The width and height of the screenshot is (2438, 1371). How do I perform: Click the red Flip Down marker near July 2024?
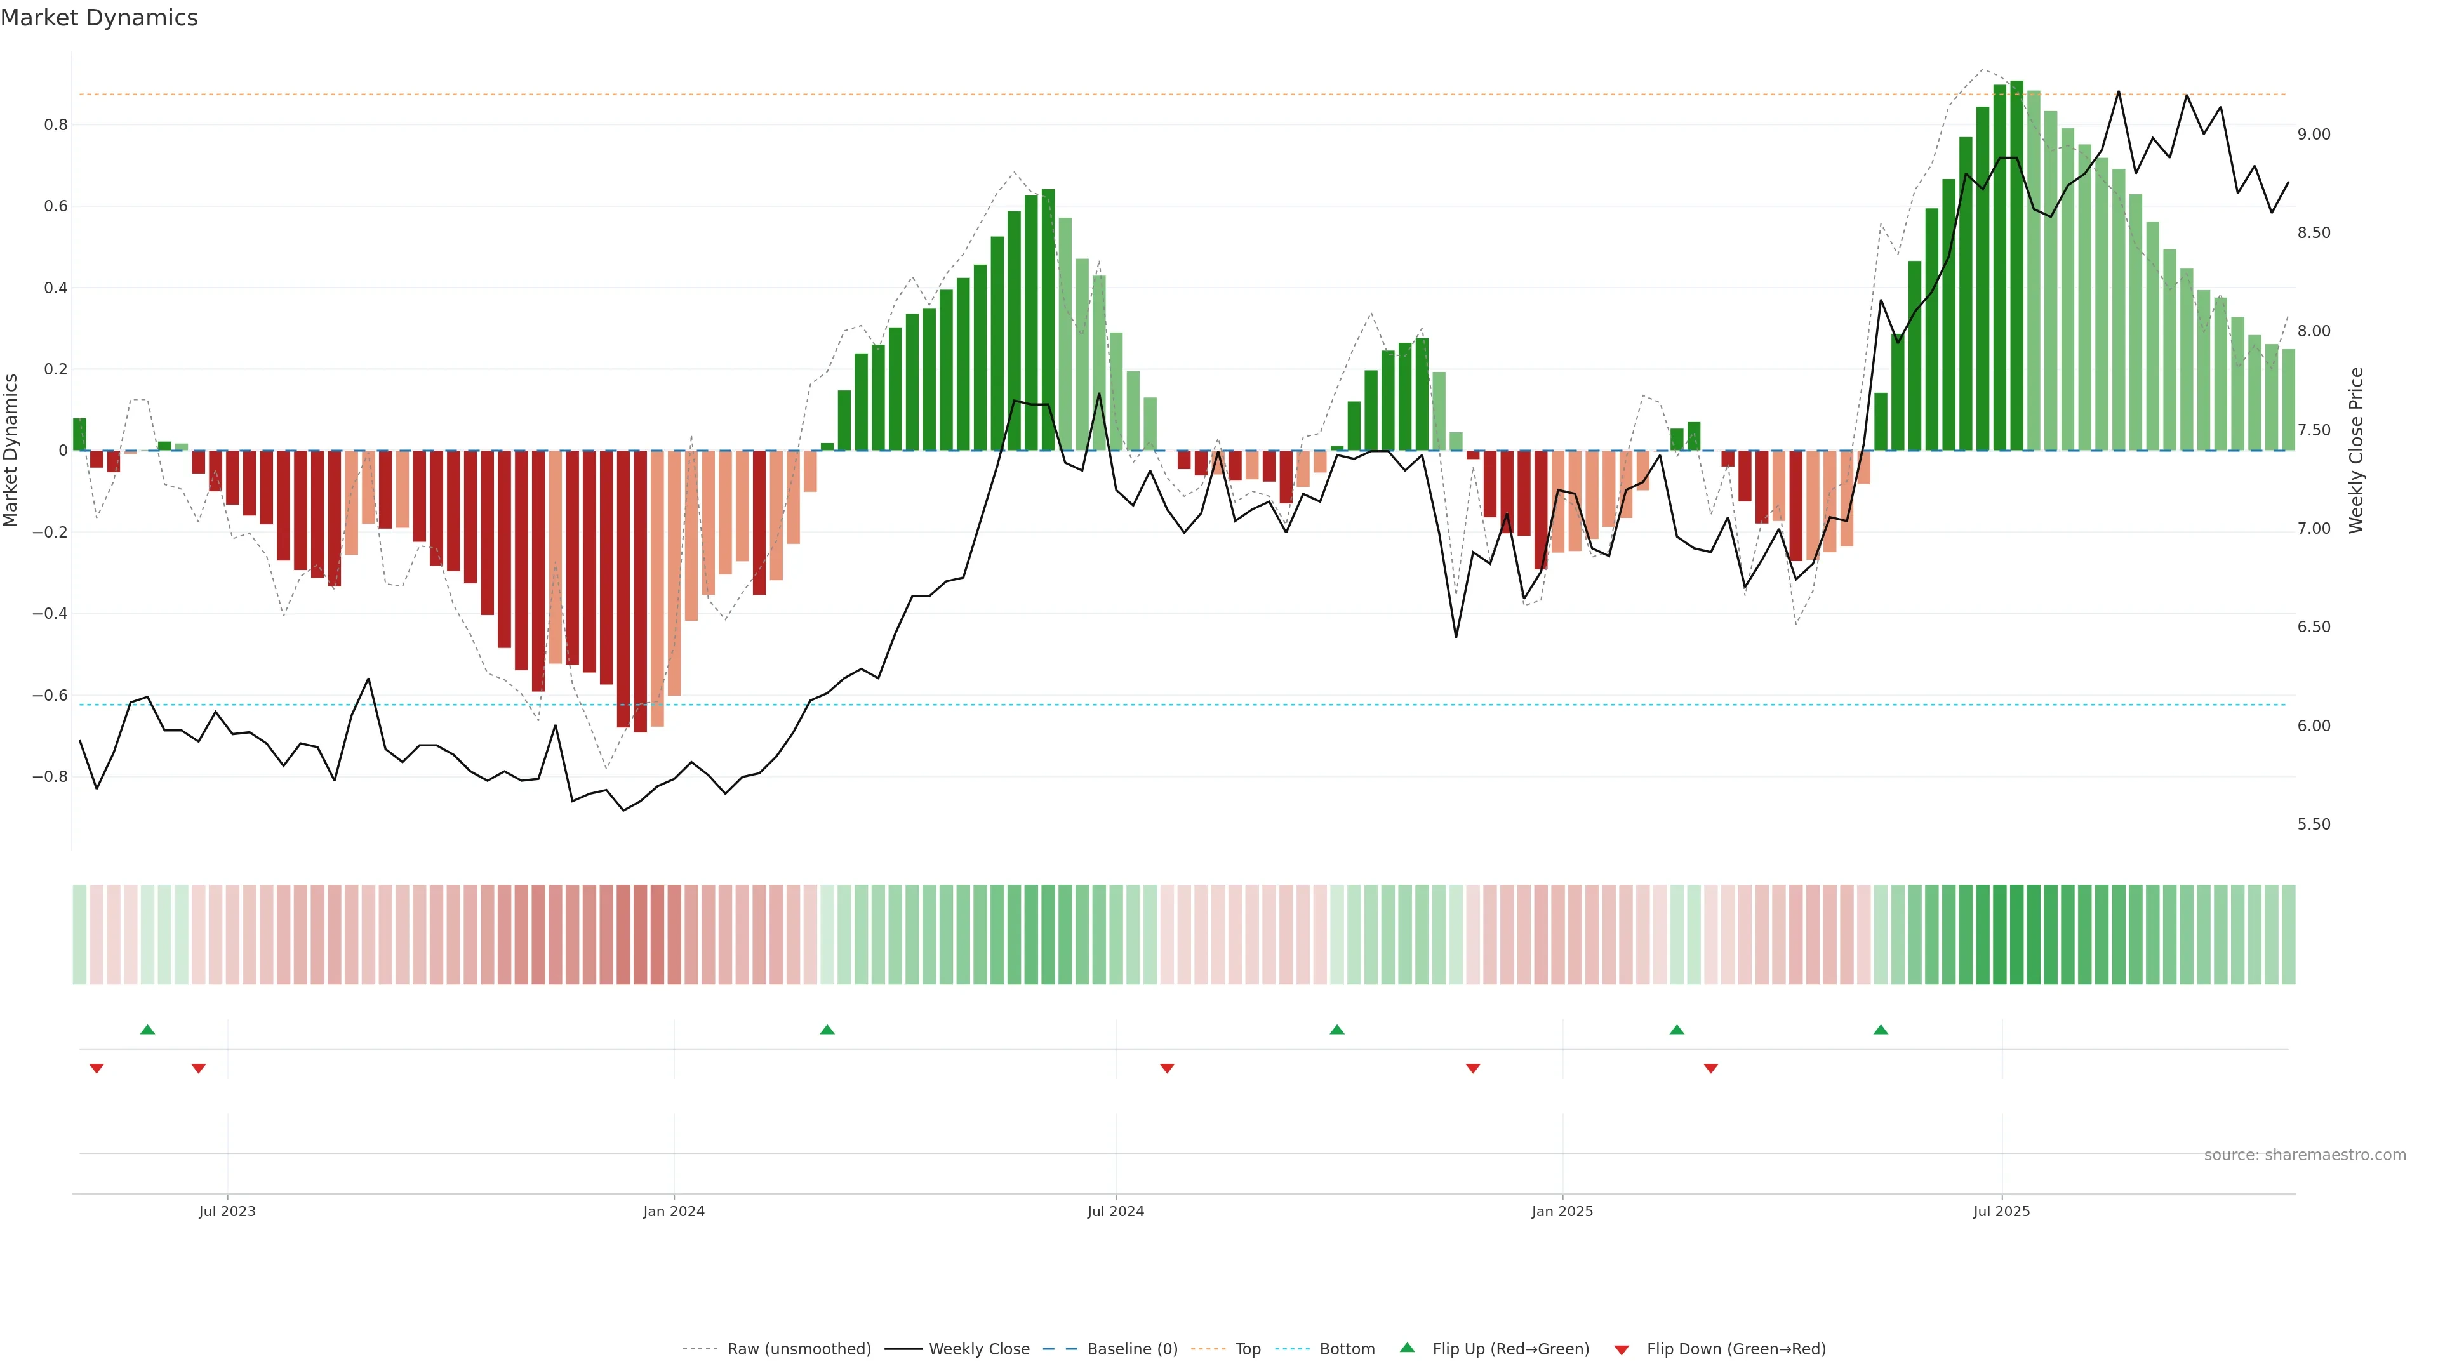pos(1167,1068)
